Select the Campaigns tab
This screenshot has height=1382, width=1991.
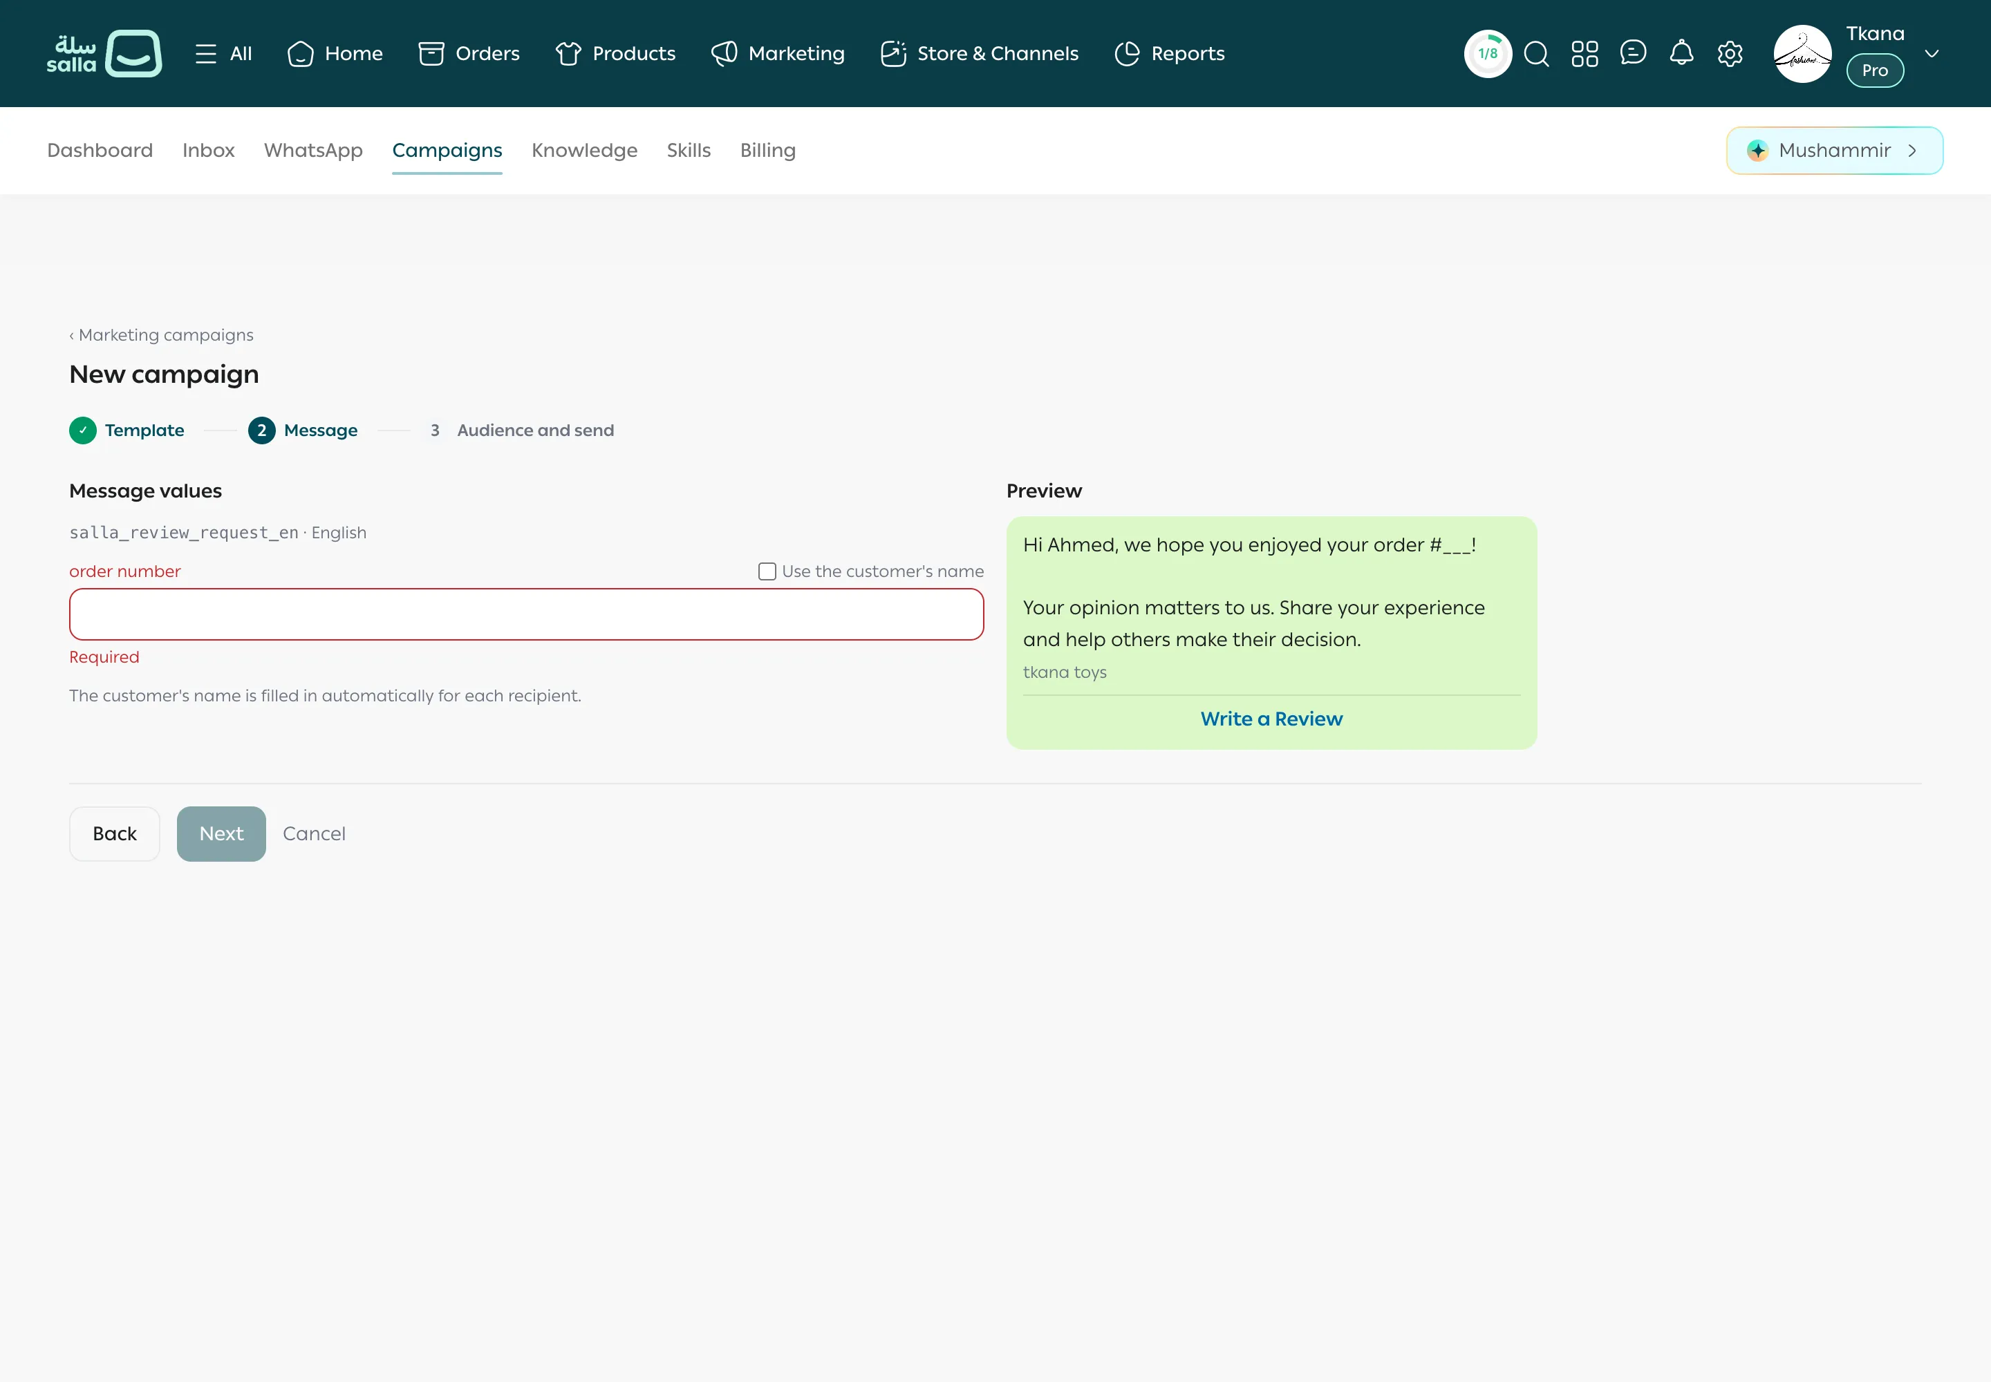[x=447, y=151]
